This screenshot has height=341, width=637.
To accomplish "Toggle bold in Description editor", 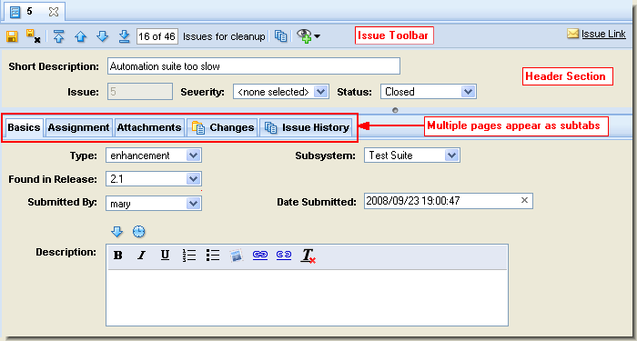I will coord(118,256).
